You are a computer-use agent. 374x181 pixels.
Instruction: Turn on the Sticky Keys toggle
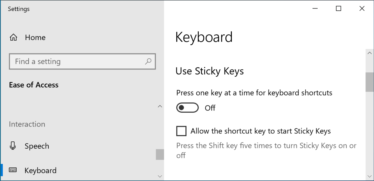(x=187, y=108)
